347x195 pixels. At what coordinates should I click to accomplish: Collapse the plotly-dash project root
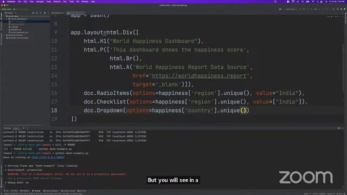[x=5, y=16]
